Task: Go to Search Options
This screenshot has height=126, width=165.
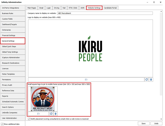Action: [13, 107]
